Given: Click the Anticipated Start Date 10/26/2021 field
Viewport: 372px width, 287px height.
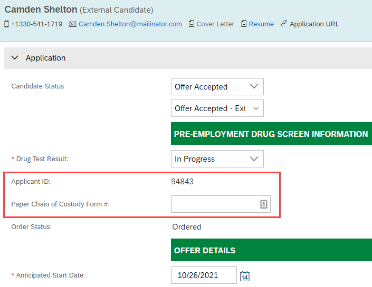Looking at the screenshot, I should coord(204,275).
